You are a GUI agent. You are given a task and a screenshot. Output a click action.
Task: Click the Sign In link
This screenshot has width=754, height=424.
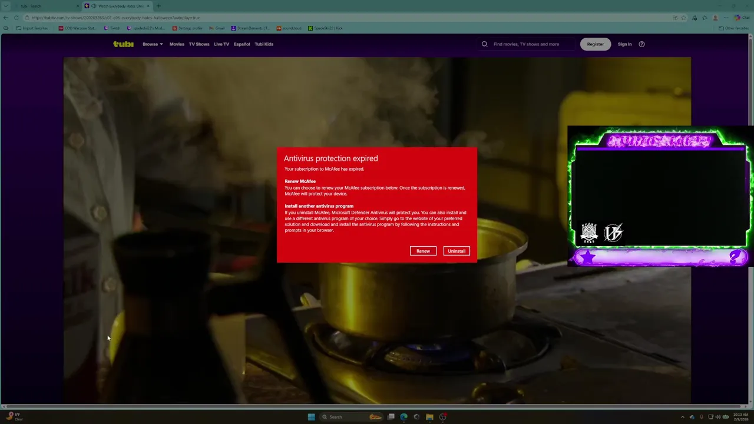pyautogui.click(x=624, y=44)
